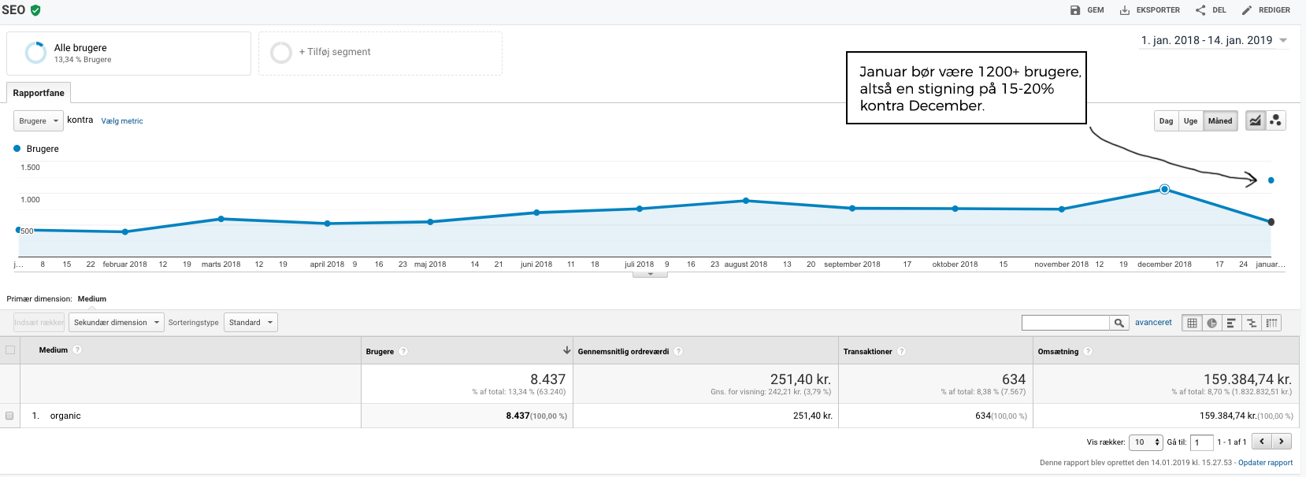Open the Brugere metric dropdown
1306x477 pixels.
[39, 121]
